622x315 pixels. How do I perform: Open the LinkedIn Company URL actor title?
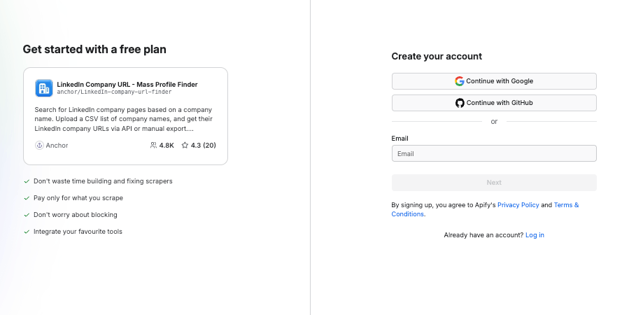[127, 84]
